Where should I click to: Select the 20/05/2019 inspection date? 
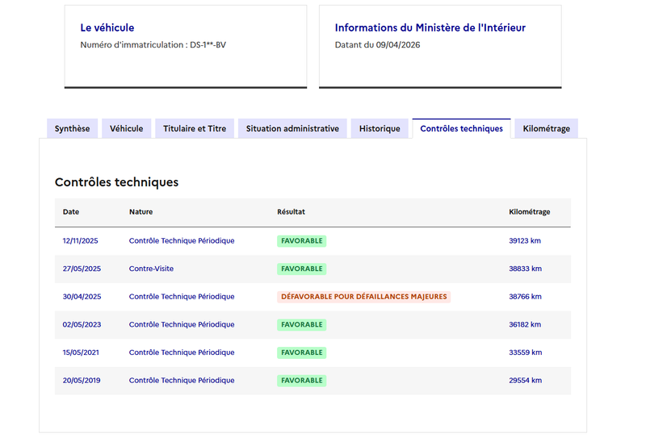[x=82, y=381]
